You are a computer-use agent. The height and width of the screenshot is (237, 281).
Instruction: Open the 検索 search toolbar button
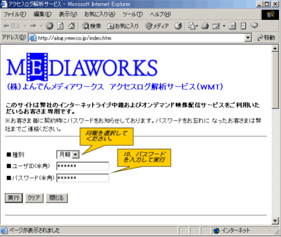point(91,26)
